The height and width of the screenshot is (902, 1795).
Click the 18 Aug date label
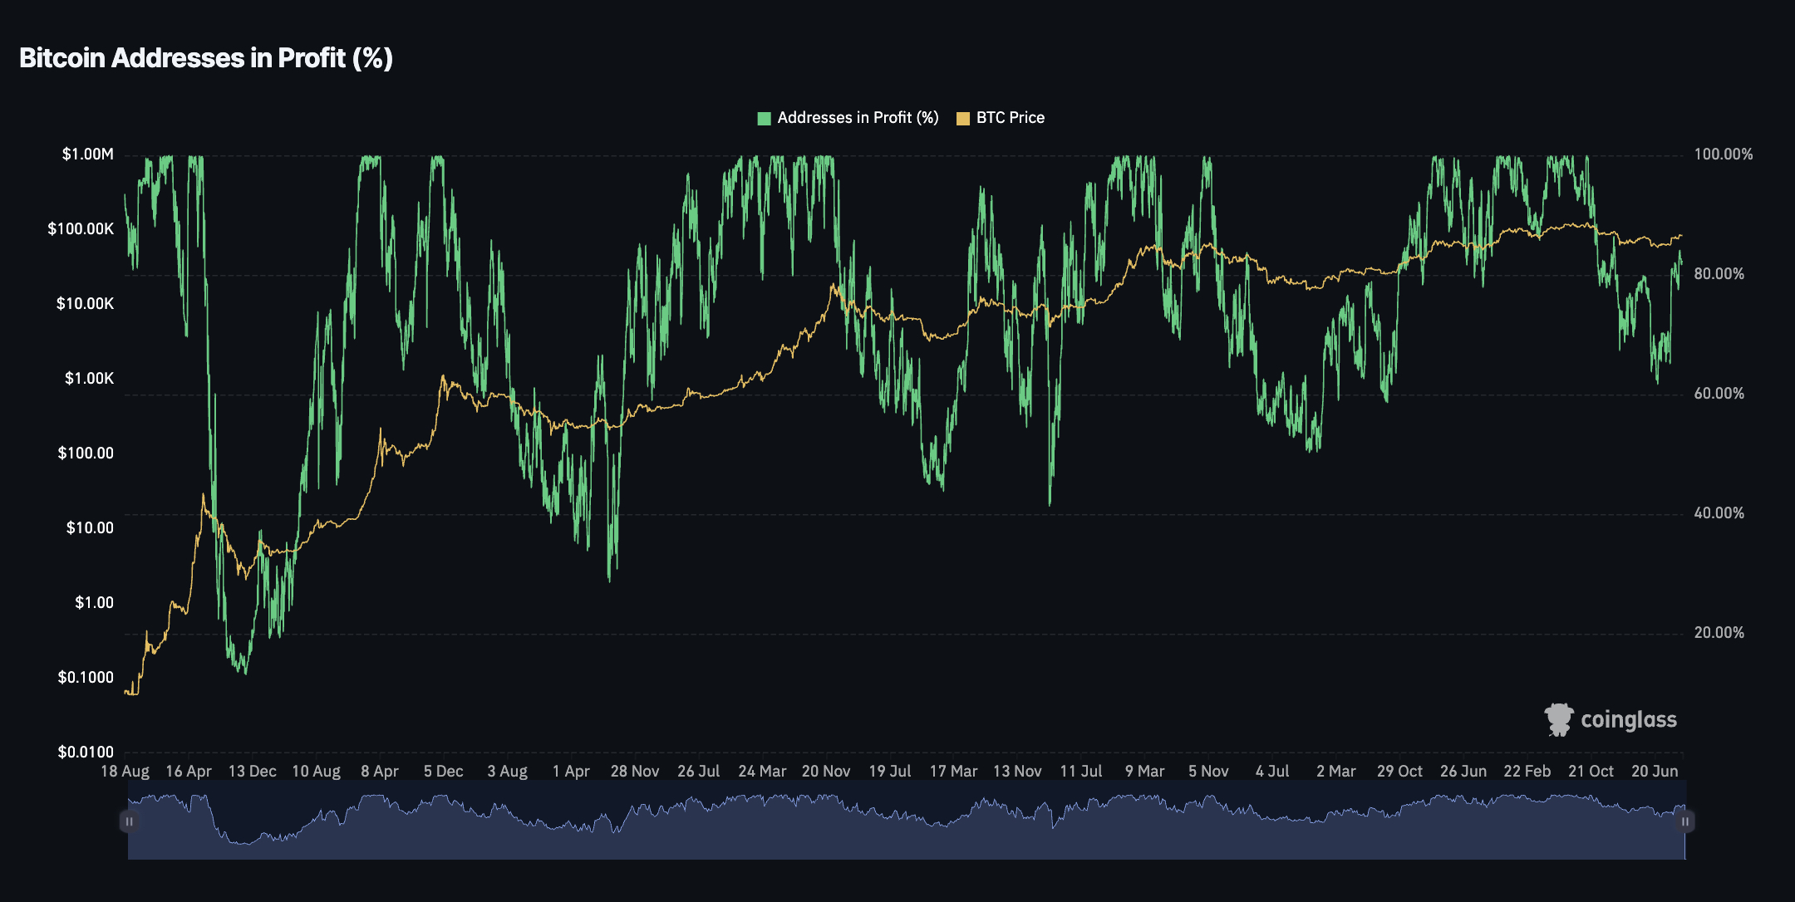pyautogui.click(x=125, y=772)
